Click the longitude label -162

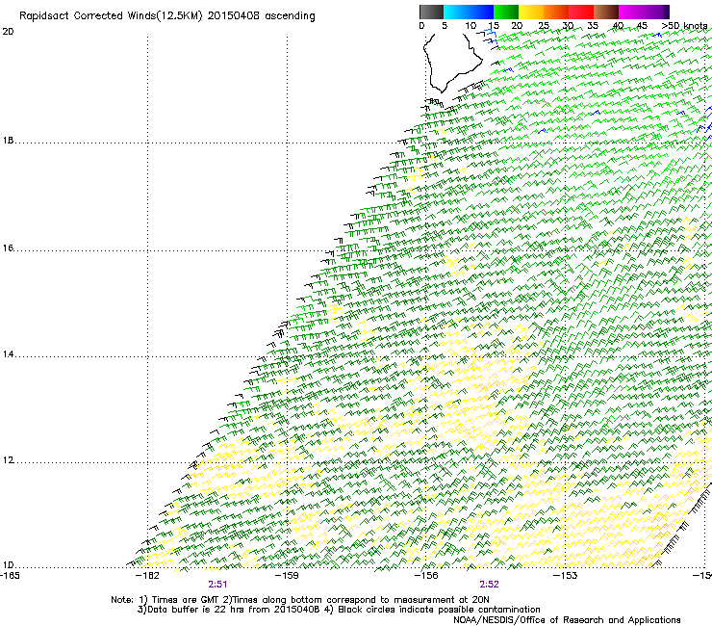[147, 576]
